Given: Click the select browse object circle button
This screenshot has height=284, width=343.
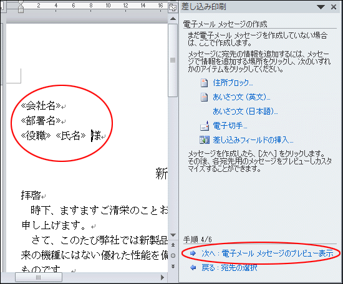Looking at the screenshot, I should (x=173, y=255).
